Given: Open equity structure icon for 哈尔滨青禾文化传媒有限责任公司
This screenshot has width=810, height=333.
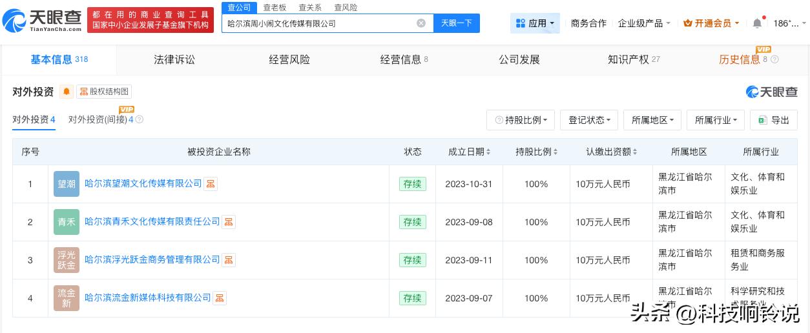Looking at the screenshot, I should click(229, 222).
